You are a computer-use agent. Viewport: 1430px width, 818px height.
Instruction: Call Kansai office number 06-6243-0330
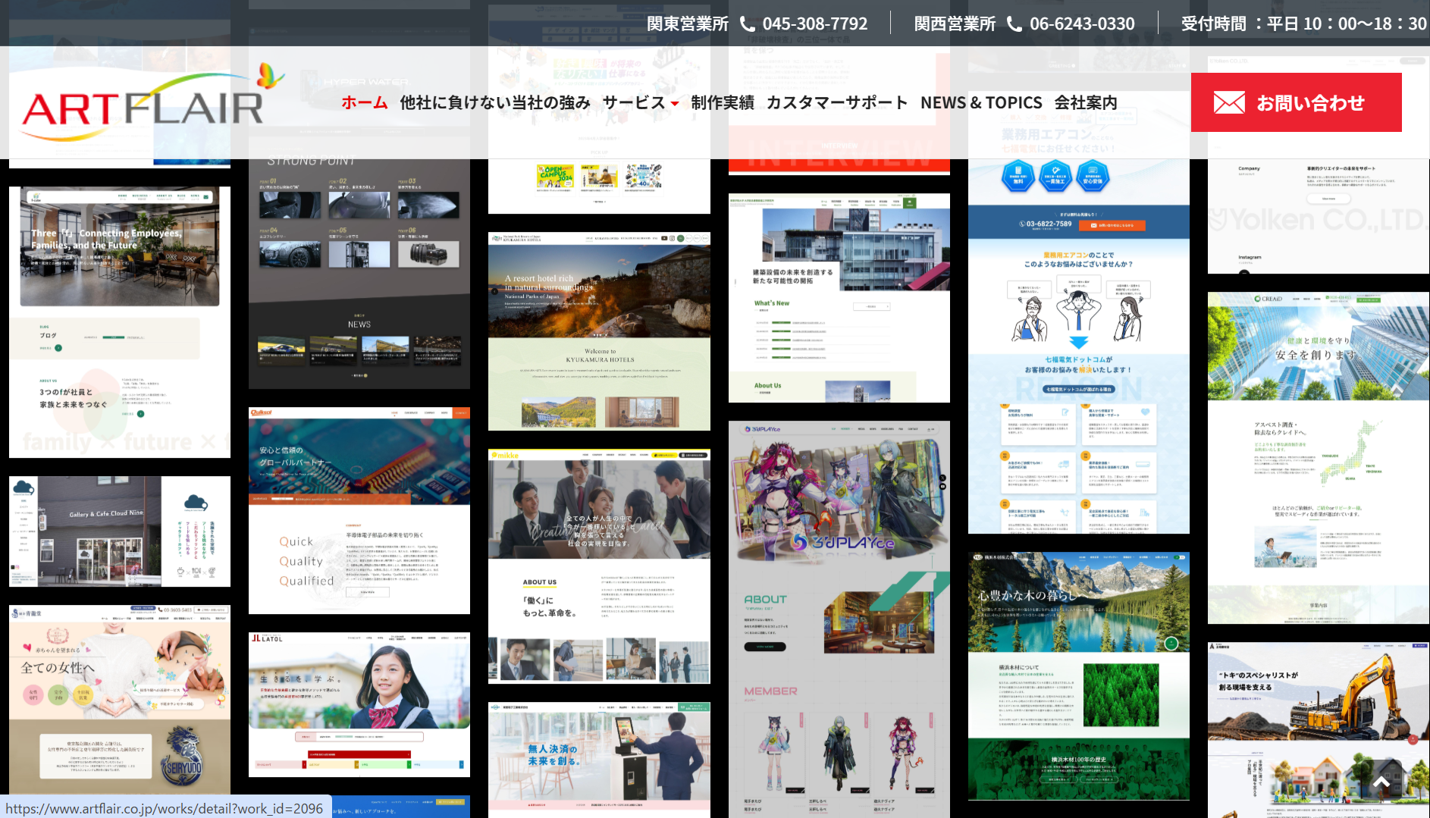tap(1081, 24)
